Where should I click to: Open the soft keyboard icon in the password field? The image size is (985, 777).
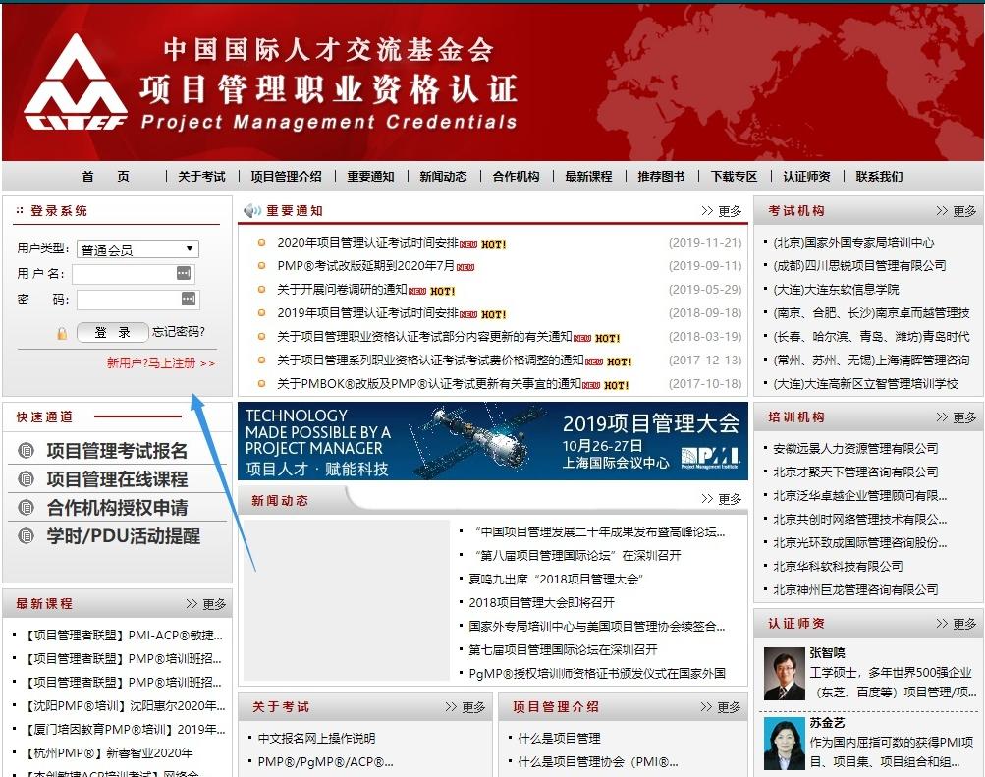[x=189, y=300]
